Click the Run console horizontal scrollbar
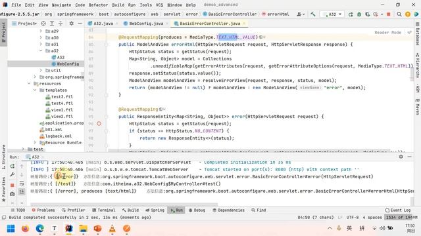This screenshot has height=236, width=421. coord(124,205)
